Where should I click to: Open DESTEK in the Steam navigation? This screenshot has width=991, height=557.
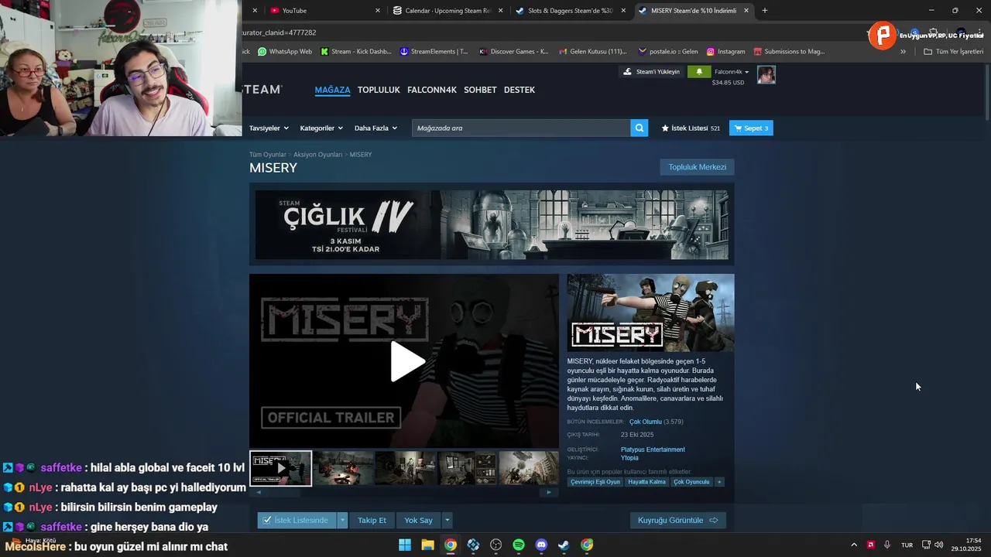(x=520, y=90)
